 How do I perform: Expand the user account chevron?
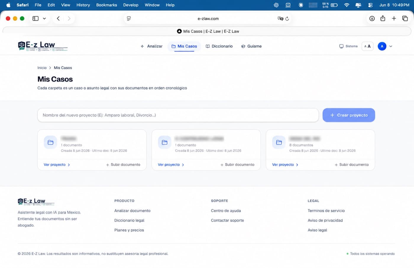click(391, 46)
